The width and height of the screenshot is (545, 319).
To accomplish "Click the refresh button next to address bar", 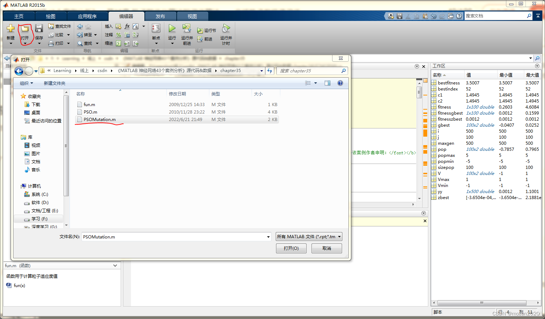I will [x=270, y=71].
